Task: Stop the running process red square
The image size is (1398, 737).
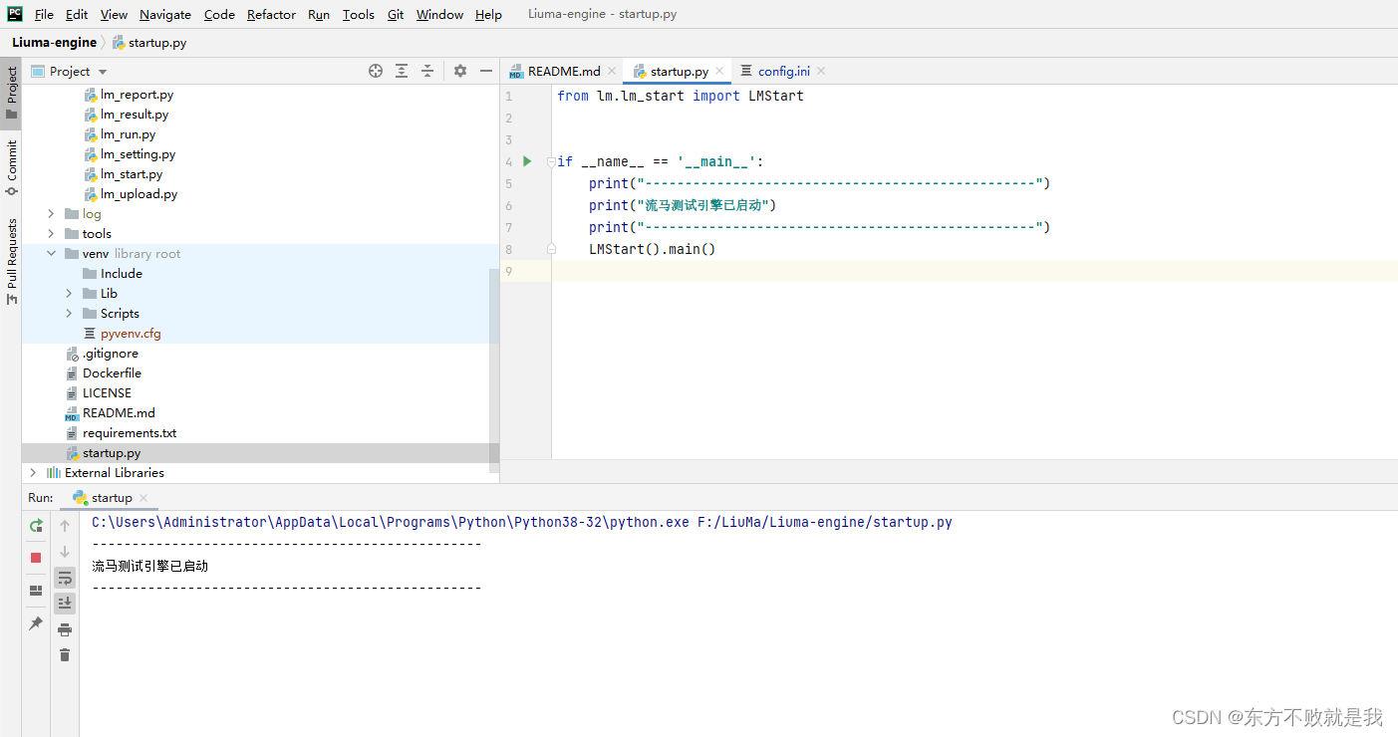Action: point(36,558)
